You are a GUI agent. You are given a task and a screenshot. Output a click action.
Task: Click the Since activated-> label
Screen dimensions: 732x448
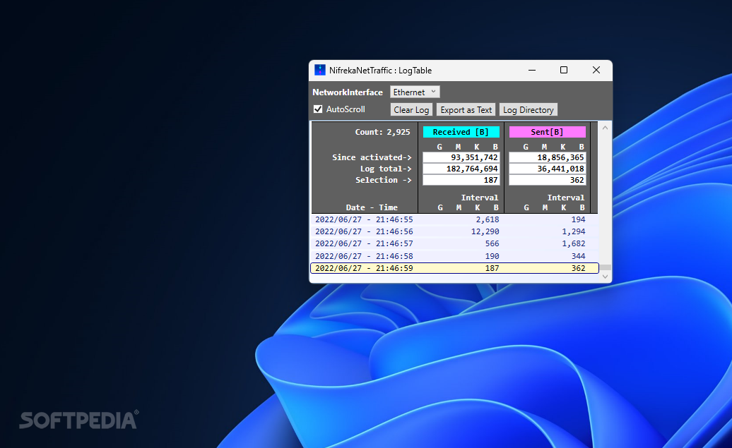[372, 157]
